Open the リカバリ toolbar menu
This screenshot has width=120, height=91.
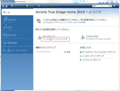[31, 6]
